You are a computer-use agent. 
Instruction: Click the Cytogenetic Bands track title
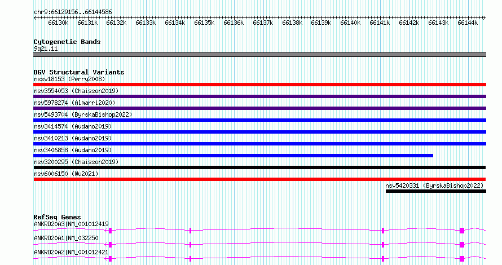[x=67, y=42]
